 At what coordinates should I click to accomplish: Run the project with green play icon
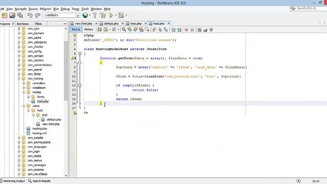(111, 15)
